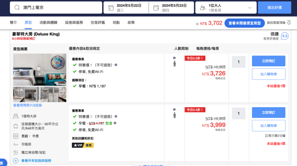Open the 設施與服務 tab
Screen dimensions: 297x166
point(74,23)
